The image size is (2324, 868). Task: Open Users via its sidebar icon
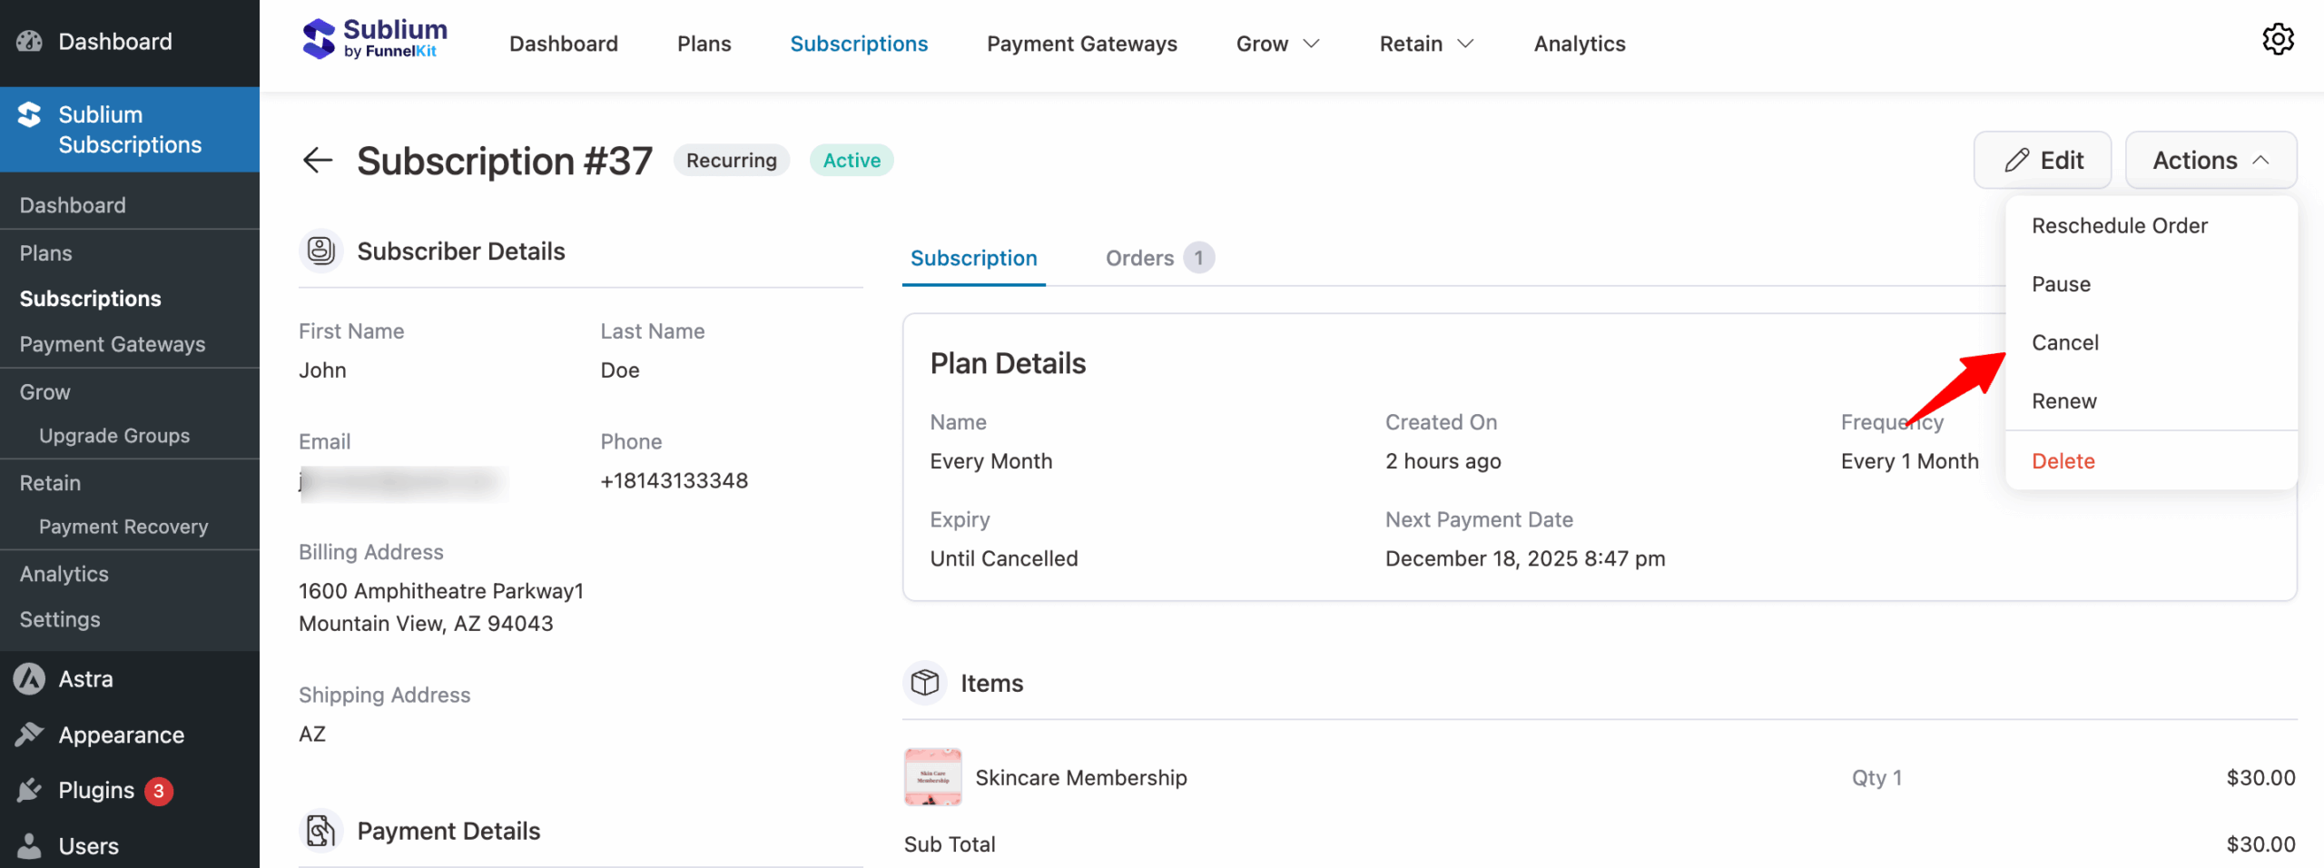point(28,845)
